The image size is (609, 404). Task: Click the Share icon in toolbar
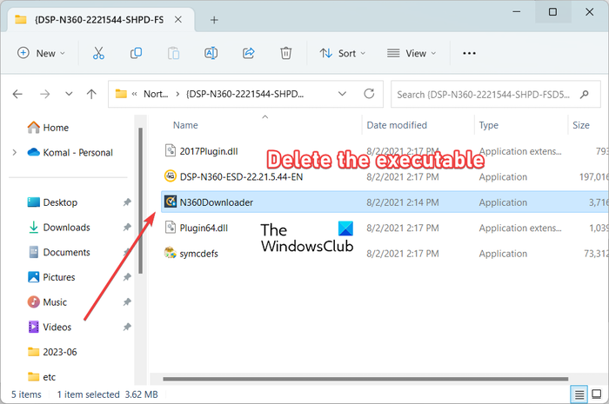click(x=249, y=53)
